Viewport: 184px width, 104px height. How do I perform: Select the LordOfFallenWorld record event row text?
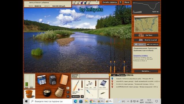tap(137, 87)
